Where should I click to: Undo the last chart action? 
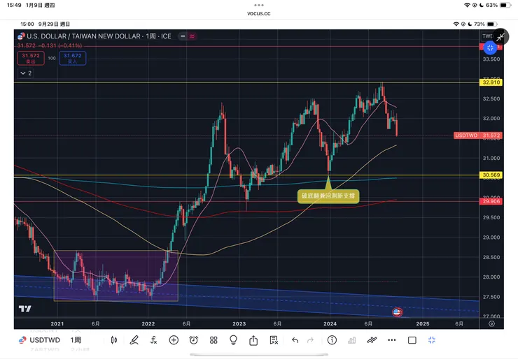(295, 340)
